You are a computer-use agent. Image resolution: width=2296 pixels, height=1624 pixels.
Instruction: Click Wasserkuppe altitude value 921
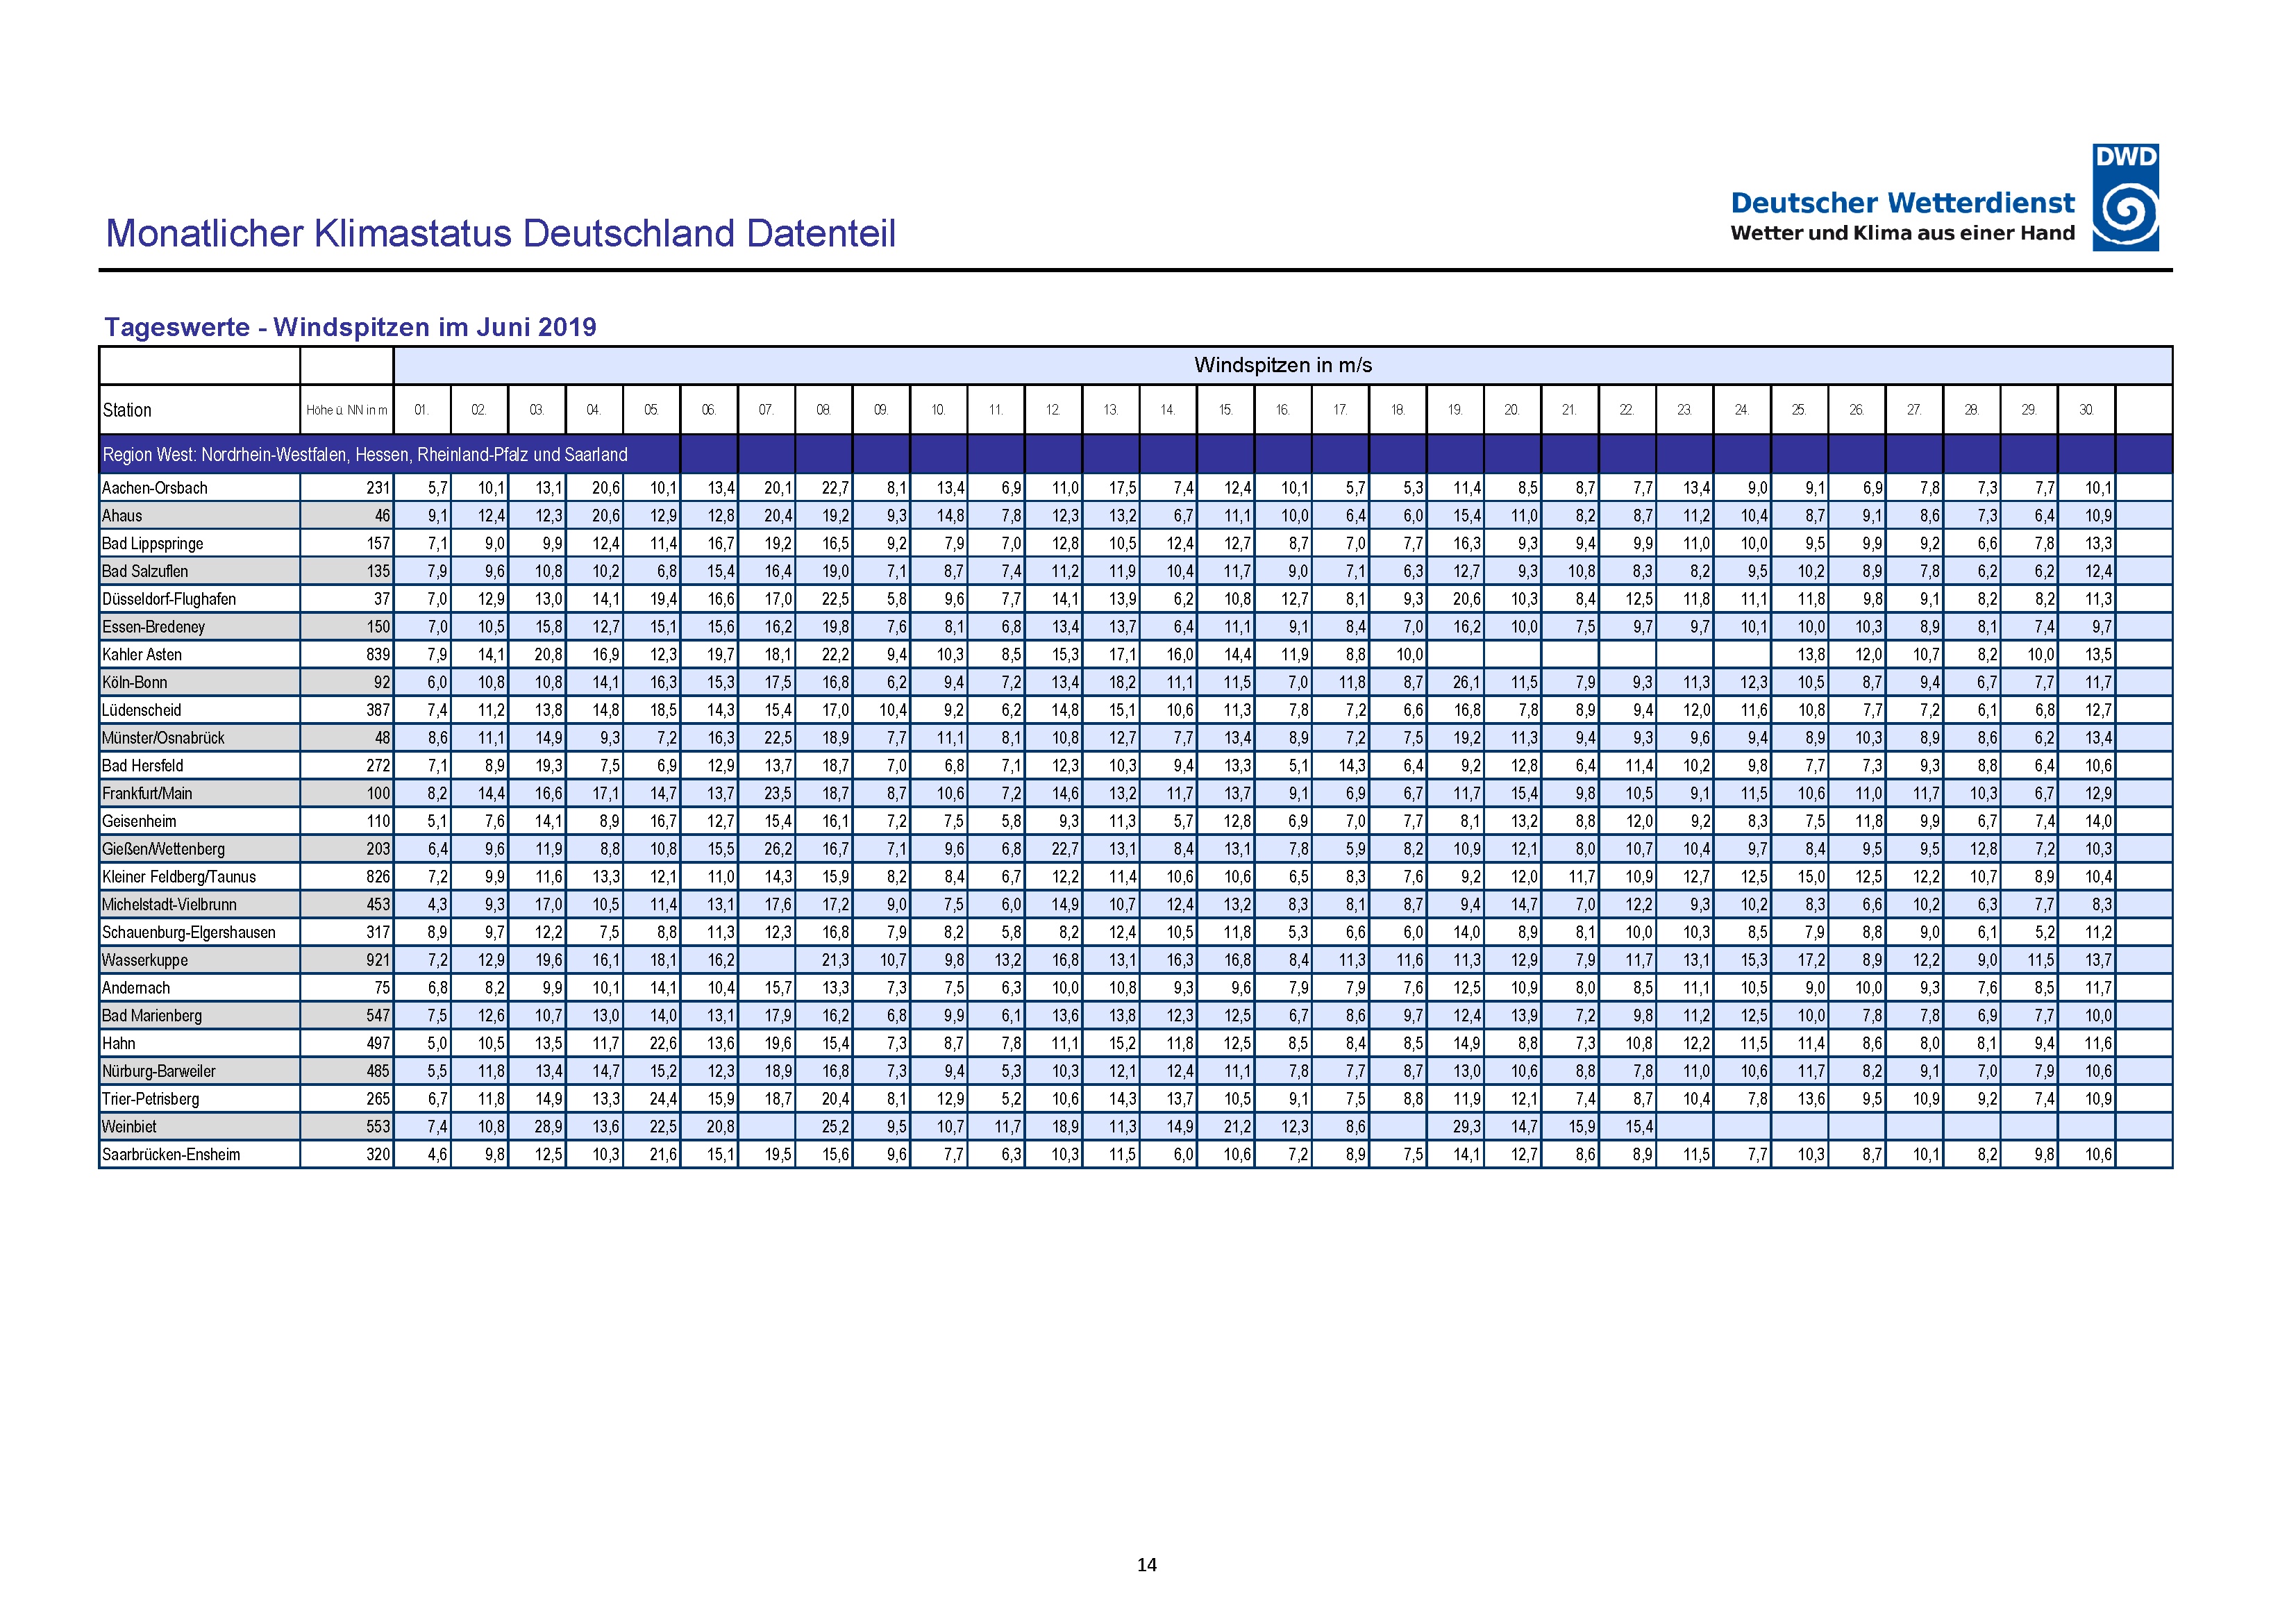377,960
